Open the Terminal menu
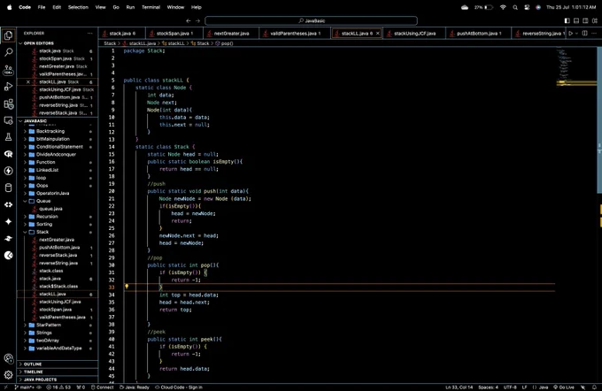 click(x=150, y=7)
